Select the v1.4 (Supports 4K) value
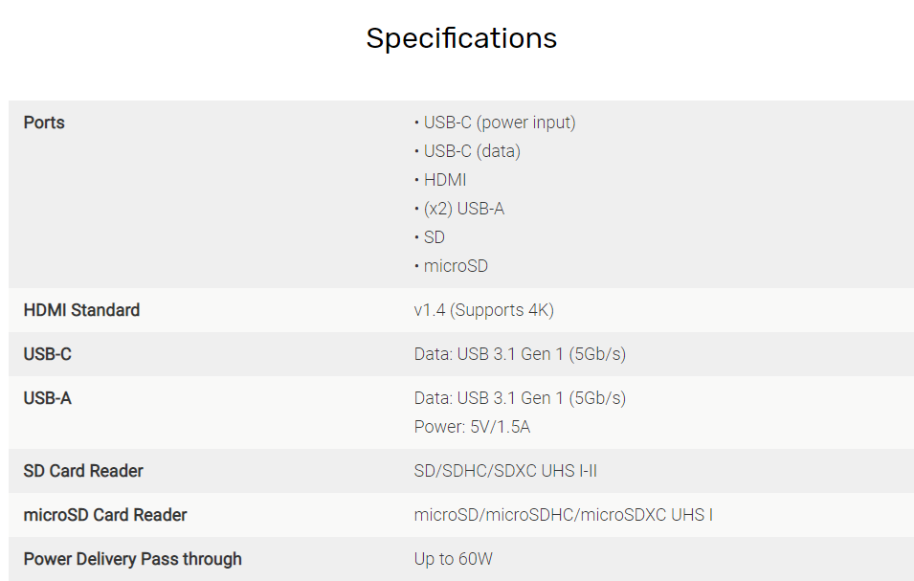The image size is (914, 581). 484,310
